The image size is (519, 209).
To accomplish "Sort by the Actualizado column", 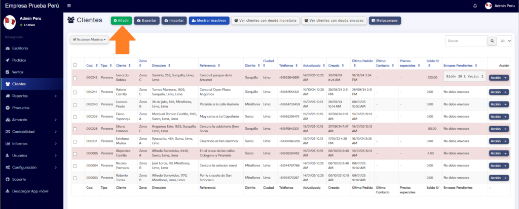I will [313, 66].
